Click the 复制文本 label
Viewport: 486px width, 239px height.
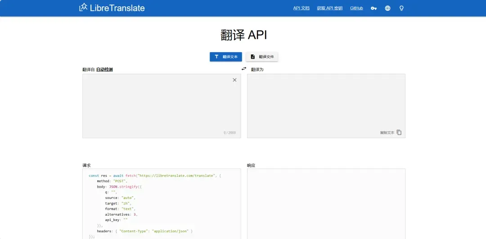tap(387, 133)
